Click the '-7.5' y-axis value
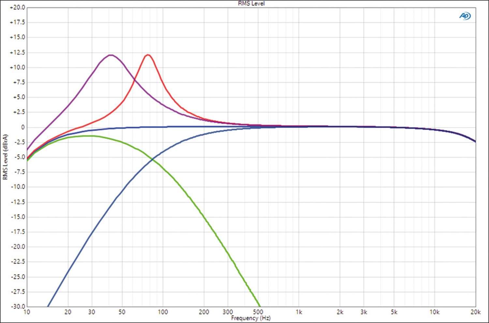This screenshot has width=489, height=323. click(19, 172)
